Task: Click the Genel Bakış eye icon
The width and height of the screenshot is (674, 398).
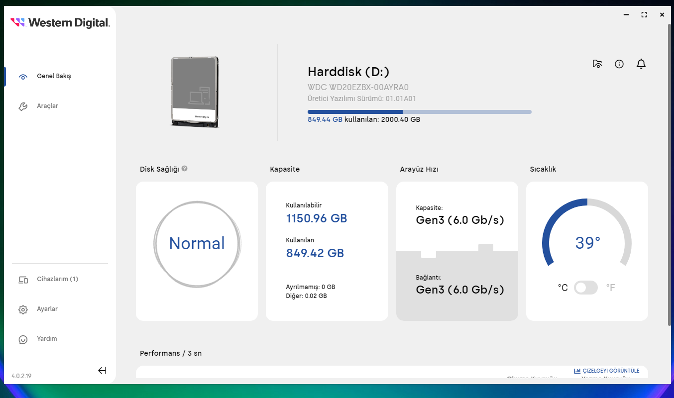Action: click(x=23, y=77)
